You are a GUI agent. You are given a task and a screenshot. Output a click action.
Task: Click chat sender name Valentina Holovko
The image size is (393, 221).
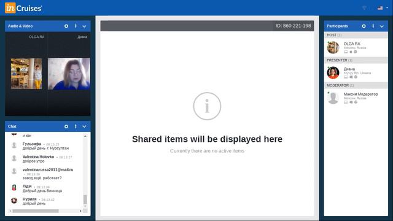(x=38, y=157)
